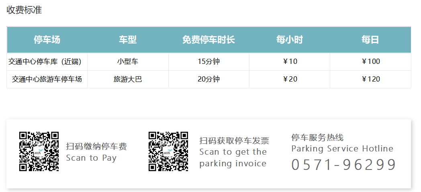Image resolution: width=421 pixels, height=192 pixels.
Task: Click the 扫码缴纳停车费 label
Action: coord(96,146)
